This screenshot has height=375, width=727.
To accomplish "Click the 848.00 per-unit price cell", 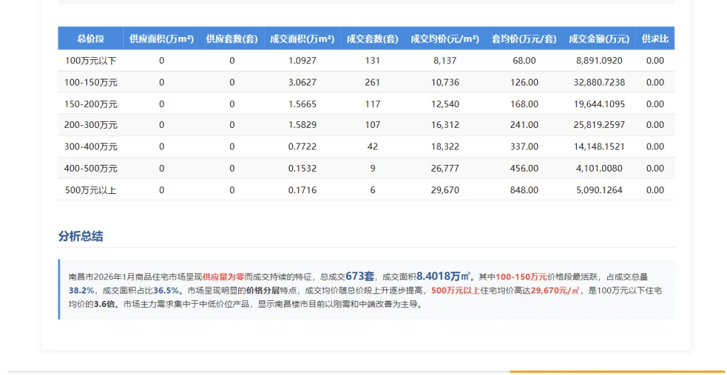I will [524, 190].
